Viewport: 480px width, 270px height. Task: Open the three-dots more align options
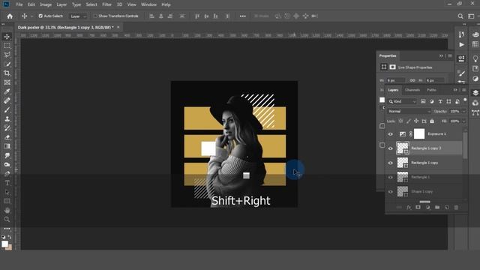point(243,16)
